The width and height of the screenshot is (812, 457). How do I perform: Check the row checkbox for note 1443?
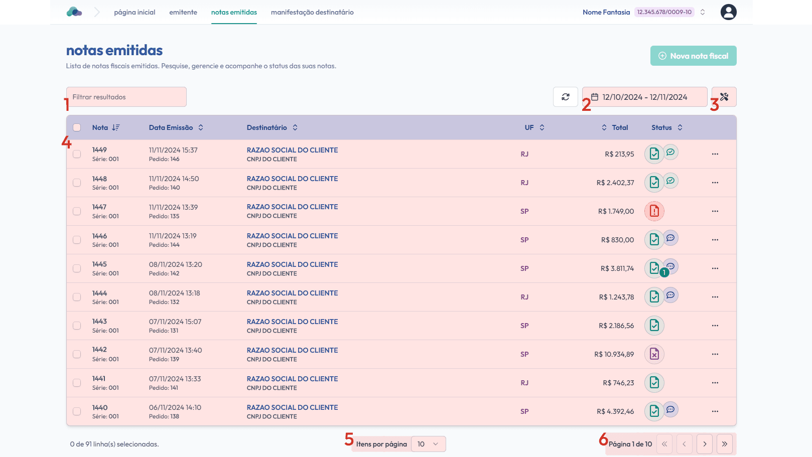point(77,326)
